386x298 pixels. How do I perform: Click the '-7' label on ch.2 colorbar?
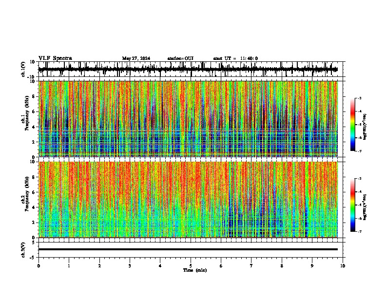click(359, 231)
